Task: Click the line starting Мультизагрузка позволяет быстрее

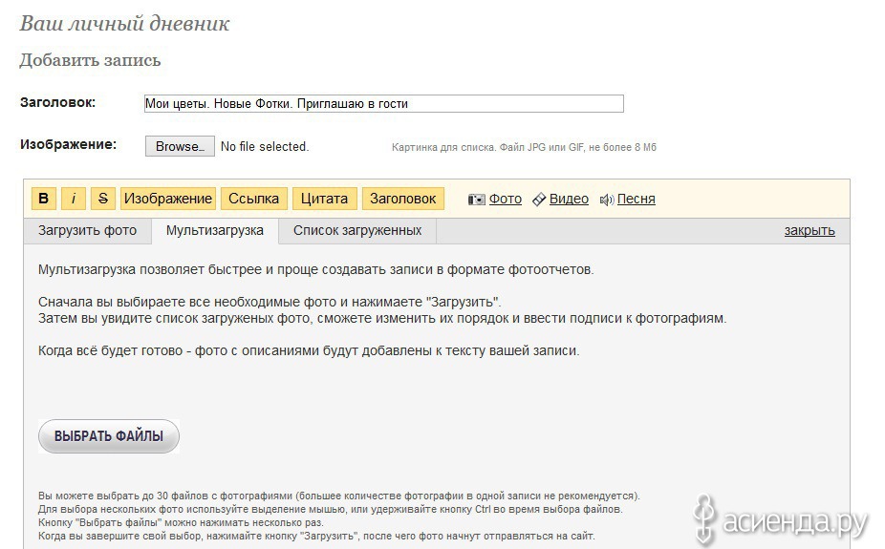Action: (316, 270)
